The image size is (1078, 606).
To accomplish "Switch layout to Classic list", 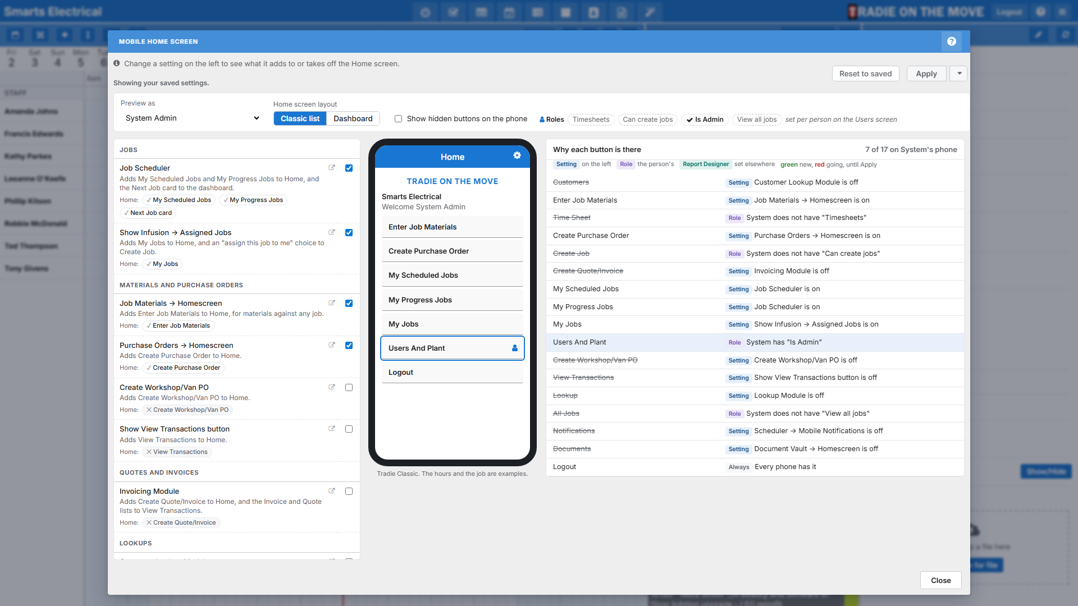I will coord(300,118).
